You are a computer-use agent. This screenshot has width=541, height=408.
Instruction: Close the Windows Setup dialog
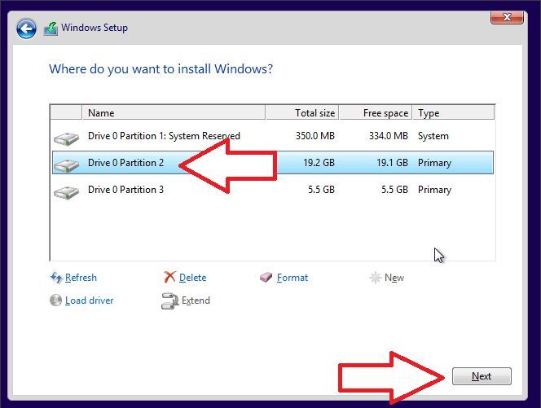pyautogui.click(x=507, y=17)
